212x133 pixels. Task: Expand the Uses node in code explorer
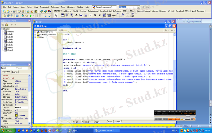[x=35, y=37]
